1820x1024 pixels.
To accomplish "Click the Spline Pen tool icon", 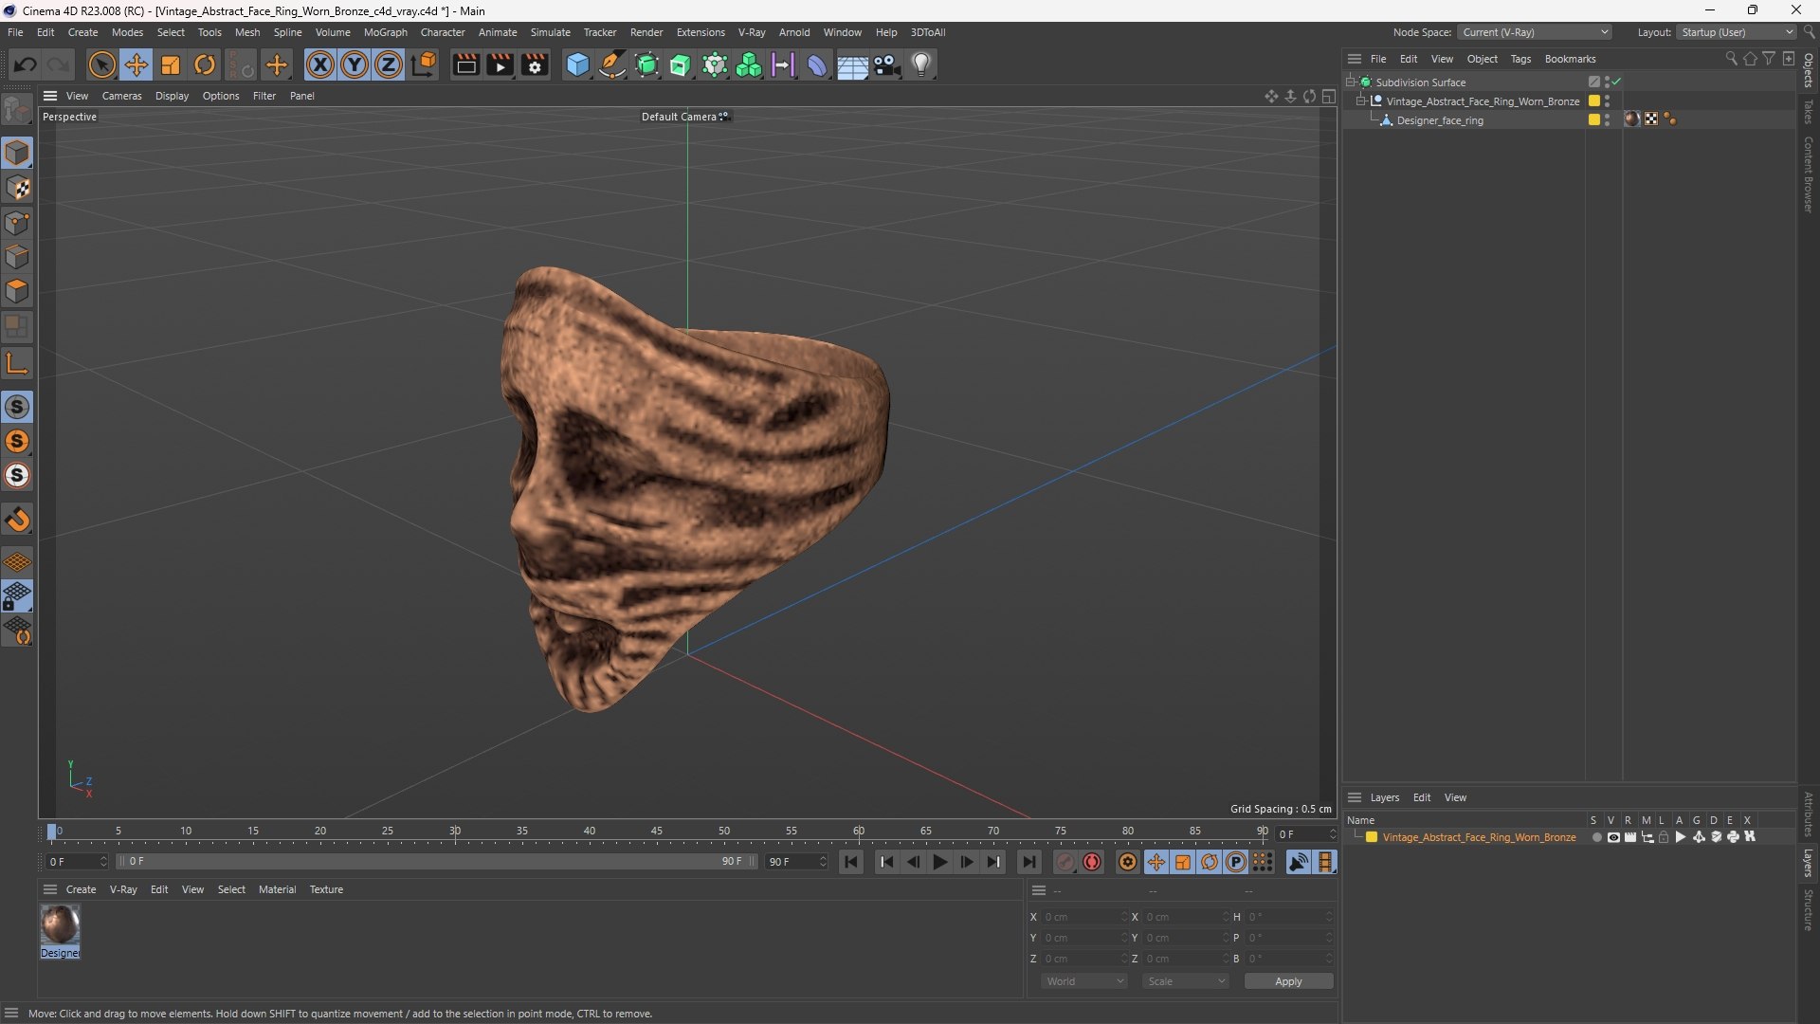I will [x=612, y=64].
